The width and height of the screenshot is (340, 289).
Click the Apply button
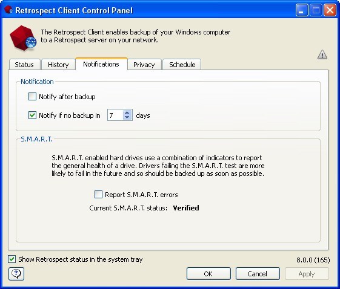307,274
